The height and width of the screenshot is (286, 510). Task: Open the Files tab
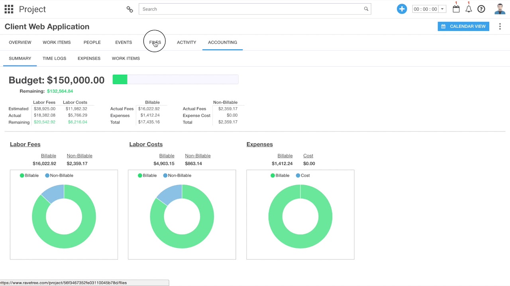click(155, 43)
